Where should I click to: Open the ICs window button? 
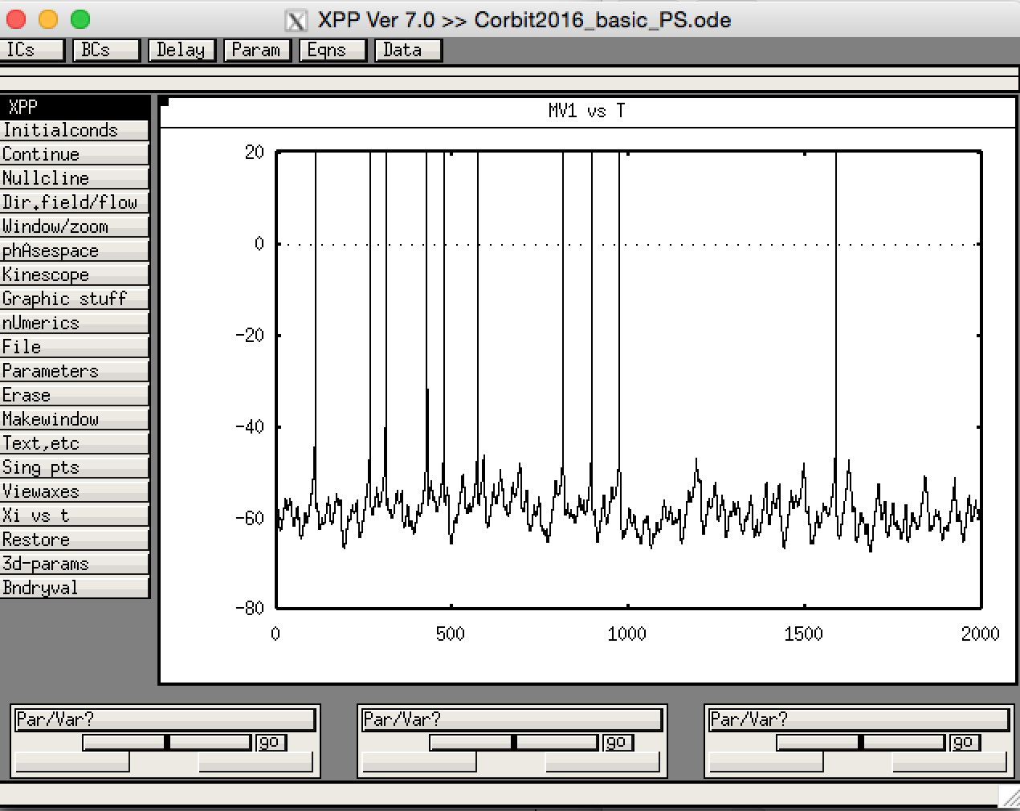coord(31,50)
